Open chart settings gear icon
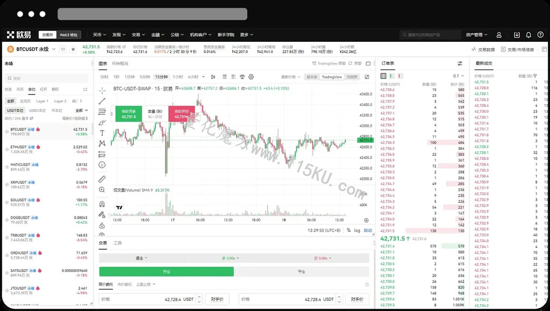Image resolution: width=550 pixels, height=311 pixels. [x=251, y=77]
